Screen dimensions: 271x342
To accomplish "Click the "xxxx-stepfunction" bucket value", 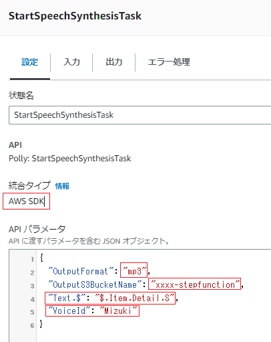I will click(195, 284).
